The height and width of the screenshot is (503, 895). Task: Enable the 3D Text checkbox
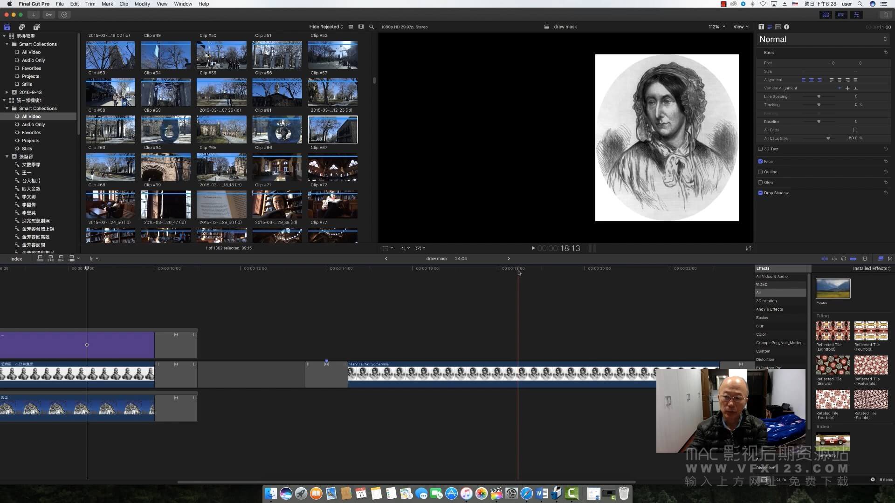coord(760,149)
